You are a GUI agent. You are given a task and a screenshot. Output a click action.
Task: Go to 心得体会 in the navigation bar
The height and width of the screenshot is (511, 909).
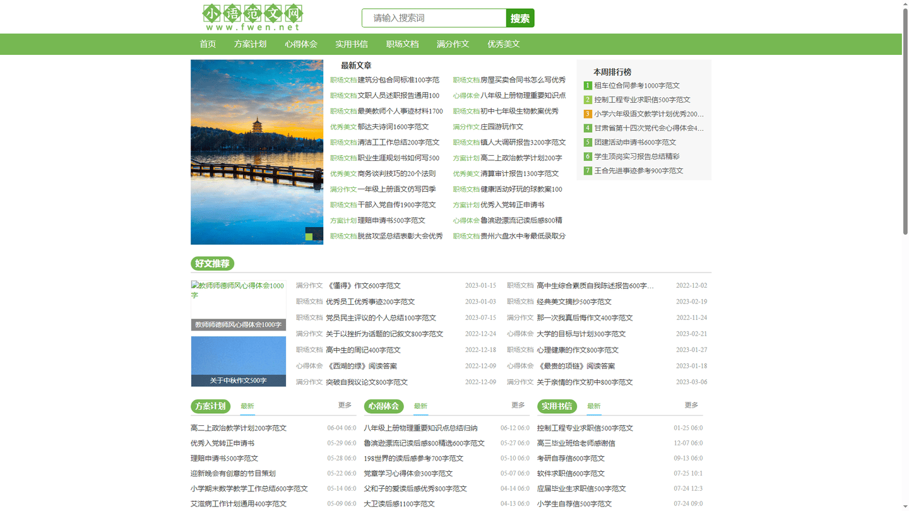(301, 44)
